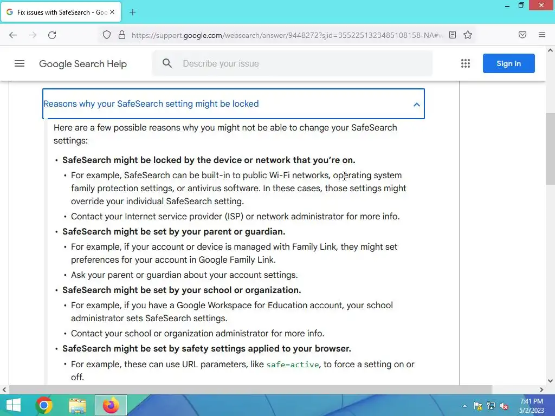Screen dimensions: 555x416
Task: Reload the current page
Action: [52, 35]
